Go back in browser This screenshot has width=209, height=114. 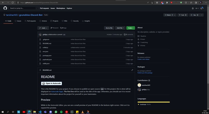(3, 3)
